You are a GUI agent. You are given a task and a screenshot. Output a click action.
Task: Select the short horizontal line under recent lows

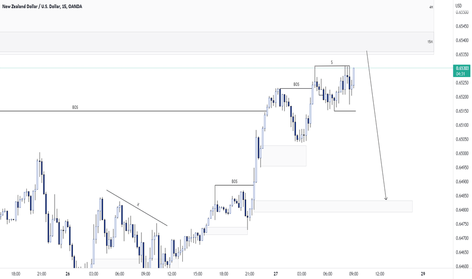pyautogui.click(x=345, y=111)
